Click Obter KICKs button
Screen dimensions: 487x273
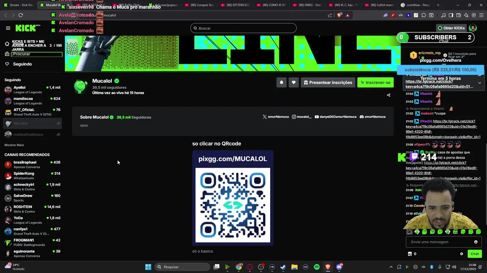(451, 28)
